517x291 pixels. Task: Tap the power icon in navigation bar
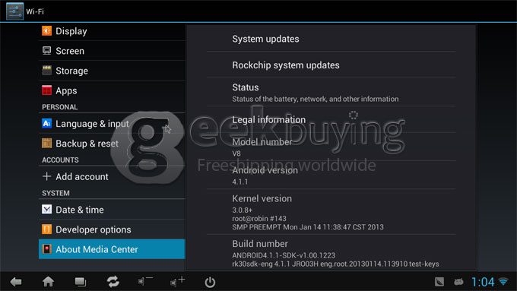pos(210,282)
